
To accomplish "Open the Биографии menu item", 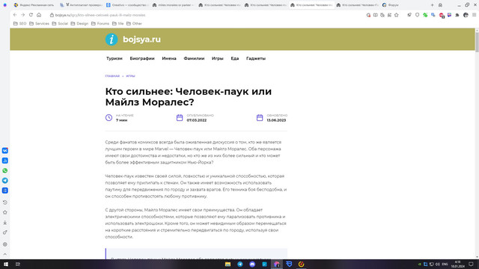I will [x=142, y=58].
